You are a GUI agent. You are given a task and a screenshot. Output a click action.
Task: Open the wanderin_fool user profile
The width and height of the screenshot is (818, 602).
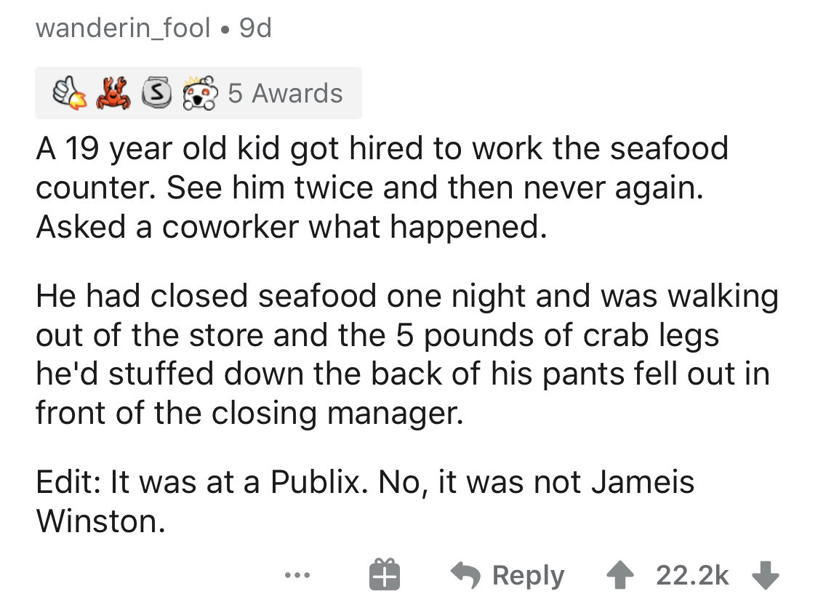(121, 28)
